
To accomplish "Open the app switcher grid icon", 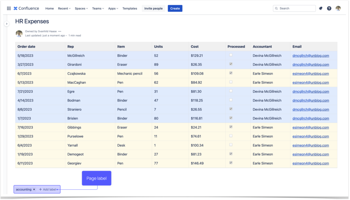I will (x=9, y=8).
